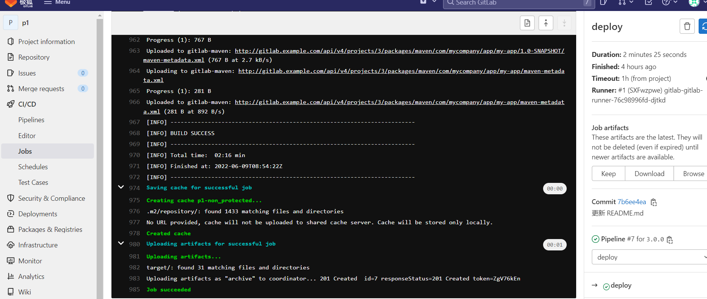The height and width of the screenshot is (299, 707).
Task: Click the p1 project avatar
Action: (10, 23)
